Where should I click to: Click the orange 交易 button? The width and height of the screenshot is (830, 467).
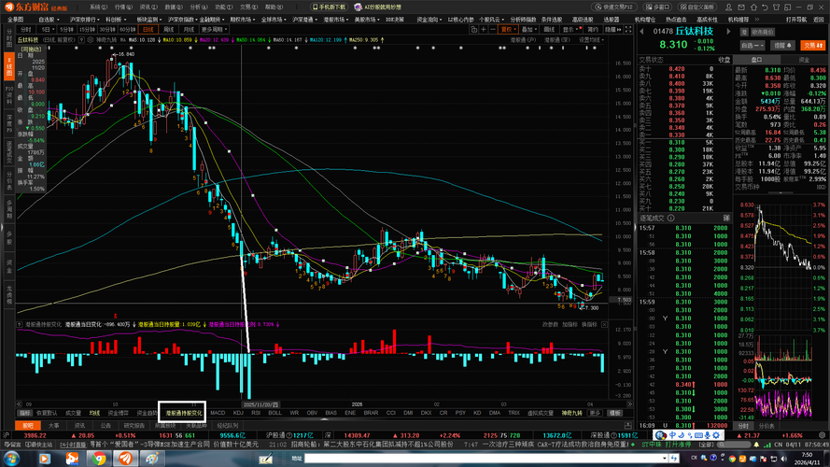pos(812,46)
